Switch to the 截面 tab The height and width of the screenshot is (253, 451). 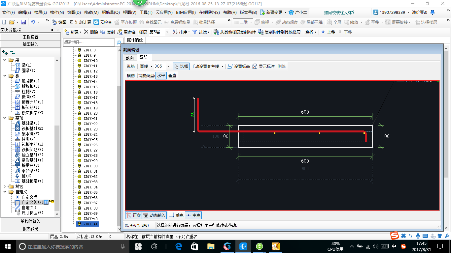click(x=129, y=57)
